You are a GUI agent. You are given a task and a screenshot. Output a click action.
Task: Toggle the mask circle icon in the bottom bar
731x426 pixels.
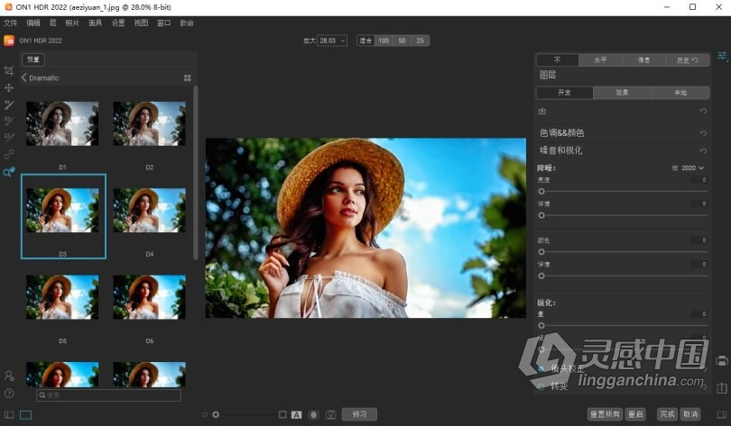[314, 415]
